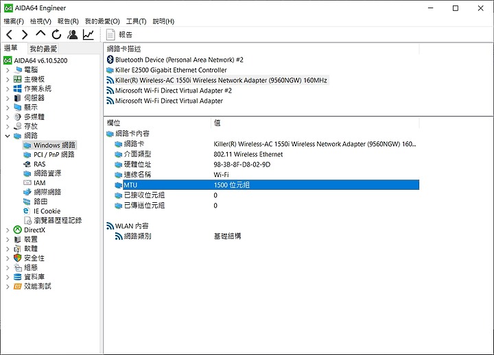
Task: Open the line graph toolbar icon
Action: point(89,34)
